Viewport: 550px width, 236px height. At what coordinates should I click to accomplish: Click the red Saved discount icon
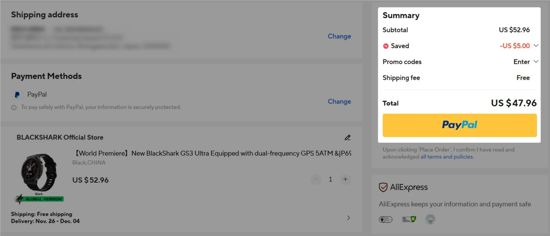pos(386,46)
